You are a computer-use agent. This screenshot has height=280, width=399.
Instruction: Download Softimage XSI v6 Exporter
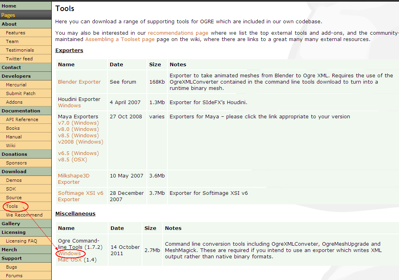tap(81, 196)
